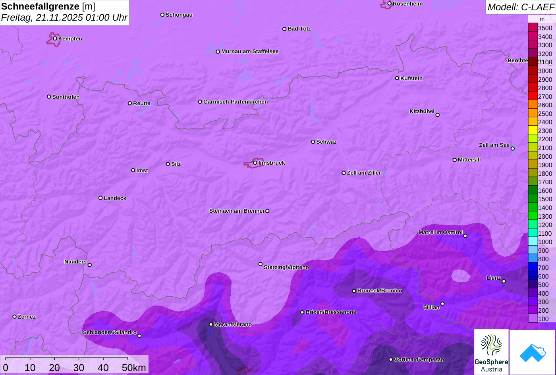This screenshot has width=556, height=375.
Task: Click the Murnau am Staffelsee label
Action: (x=250, y=52)
